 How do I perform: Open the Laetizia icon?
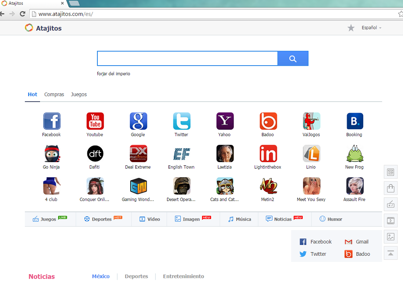pyautogui.click(x=225, y=153)
